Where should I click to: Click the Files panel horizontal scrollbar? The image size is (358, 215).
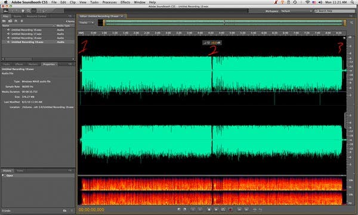pos(38,59)
